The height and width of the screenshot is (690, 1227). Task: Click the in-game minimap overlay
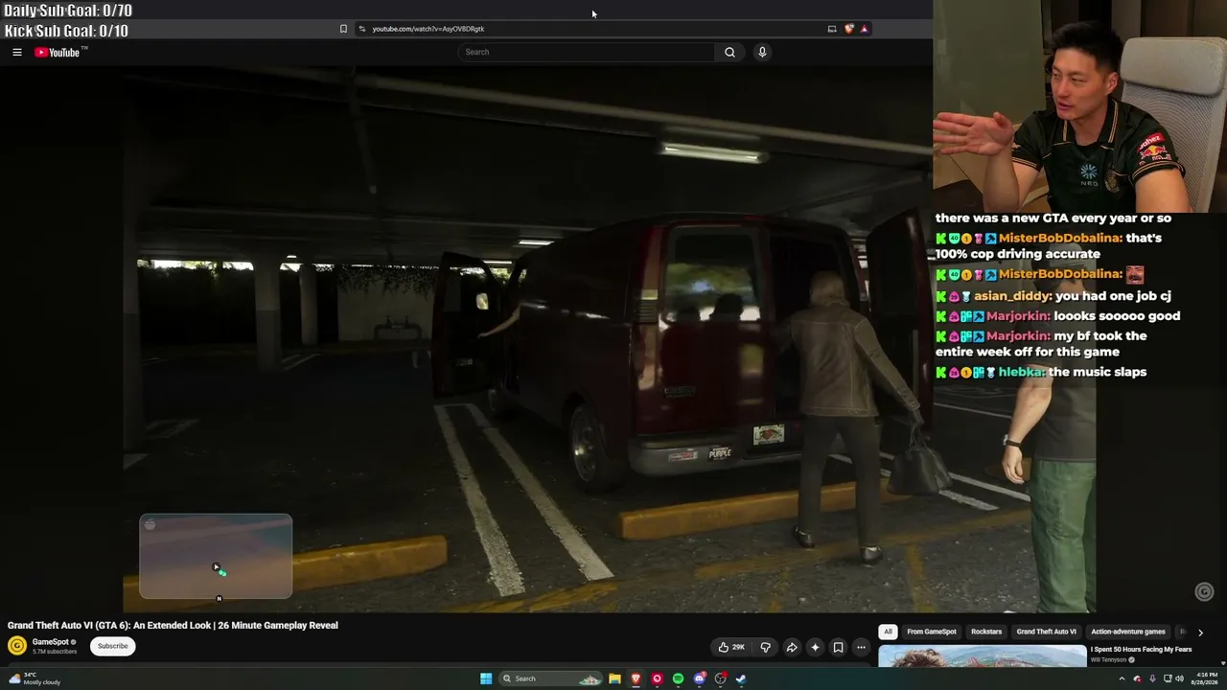tap(216, 557)
